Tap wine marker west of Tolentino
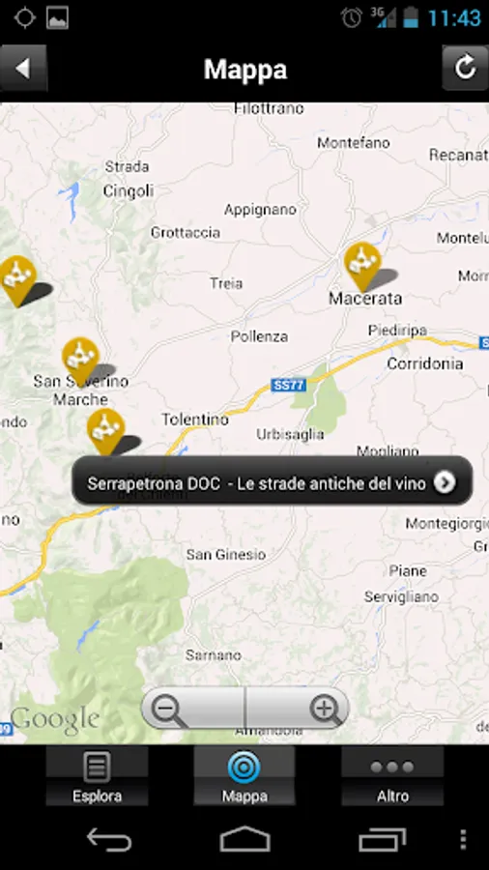489x870 pixels. pos(105,432)
